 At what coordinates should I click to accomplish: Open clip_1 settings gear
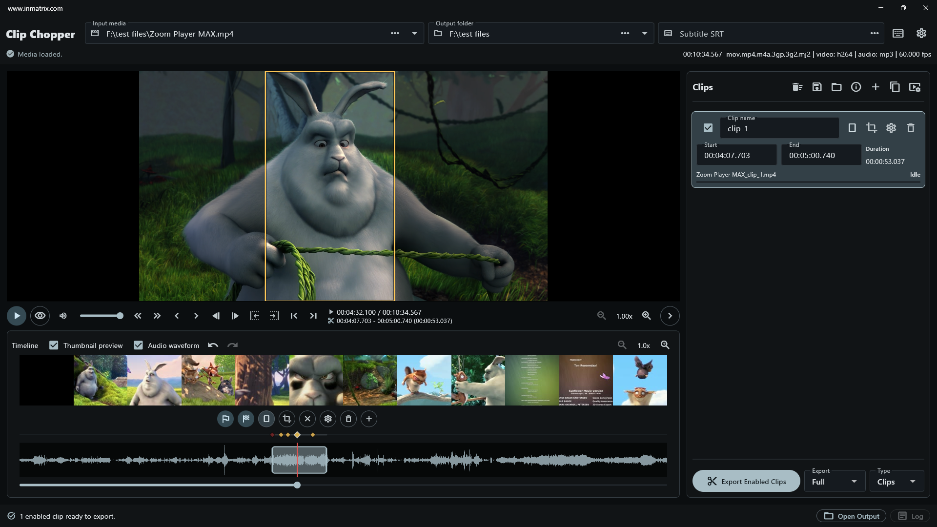[x=891, y=128]
